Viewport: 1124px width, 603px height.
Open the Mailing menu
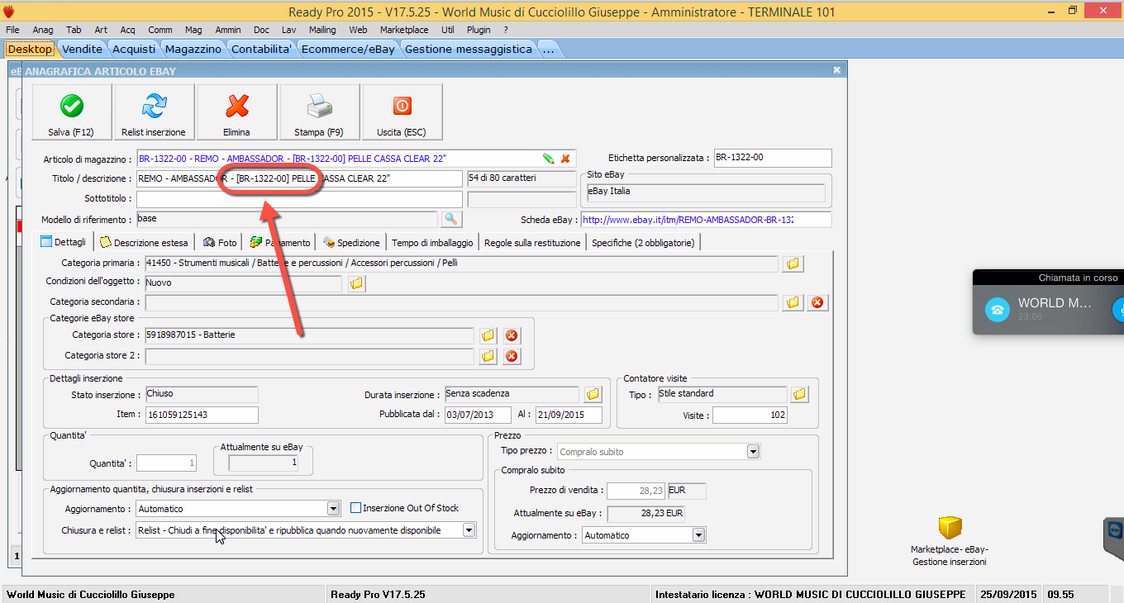(x=322, y=30)
